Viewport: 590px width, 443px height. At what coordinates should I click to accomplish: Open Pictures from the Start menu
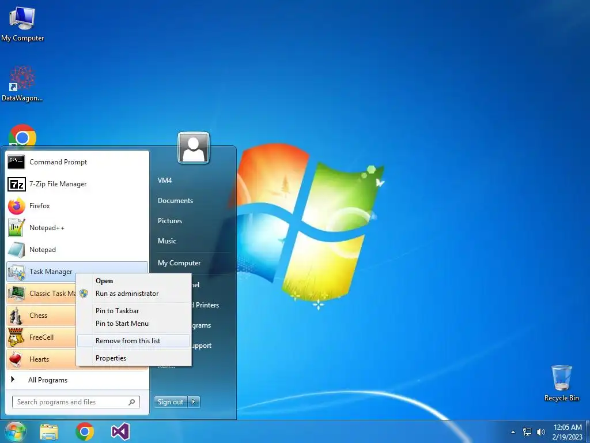click(x=170, y=221)
